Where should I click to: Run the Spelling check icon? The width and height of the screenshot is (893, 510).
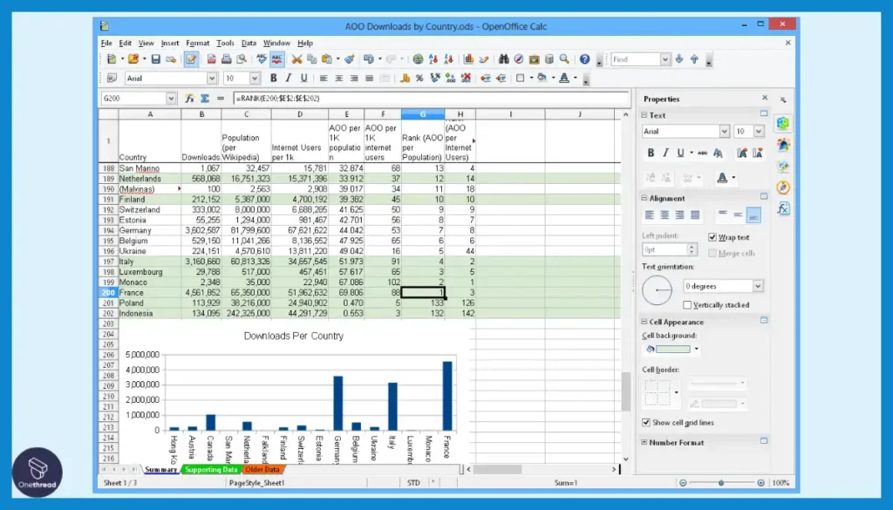(262, 59)
